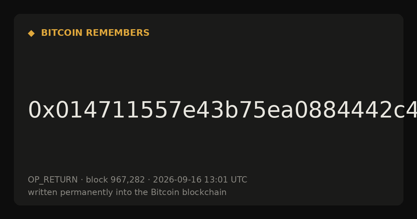Click the 014711557 portion of the hash
The height and width of the screenshot is (219, 417).
click(118, 111)
